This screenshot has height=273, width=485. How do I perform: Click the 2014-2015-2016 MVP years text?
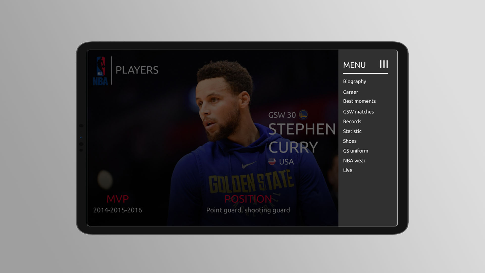[117, 210]
